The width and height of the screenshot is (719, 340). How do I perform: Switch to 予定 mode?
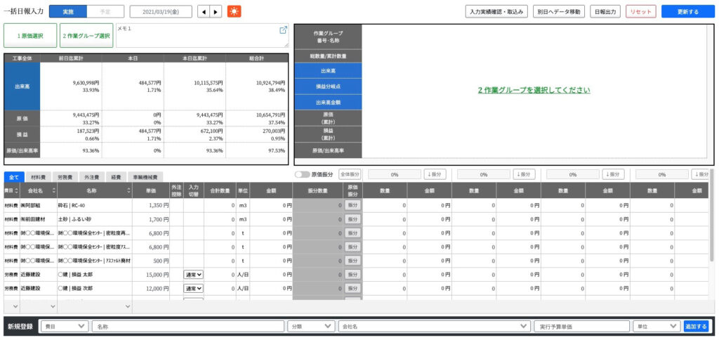(x=105, y=11)
